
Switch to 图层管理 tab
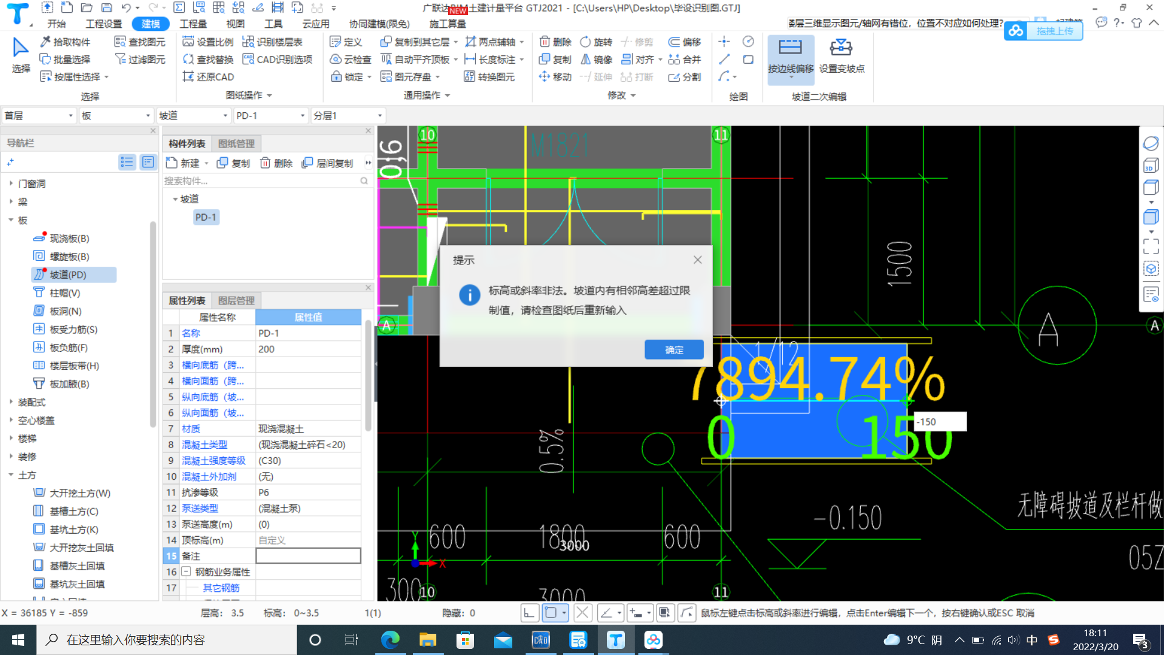[x=236, y=300]
